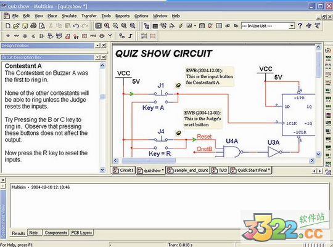
Task: Zoom out of the schematic
Action: 115,26
